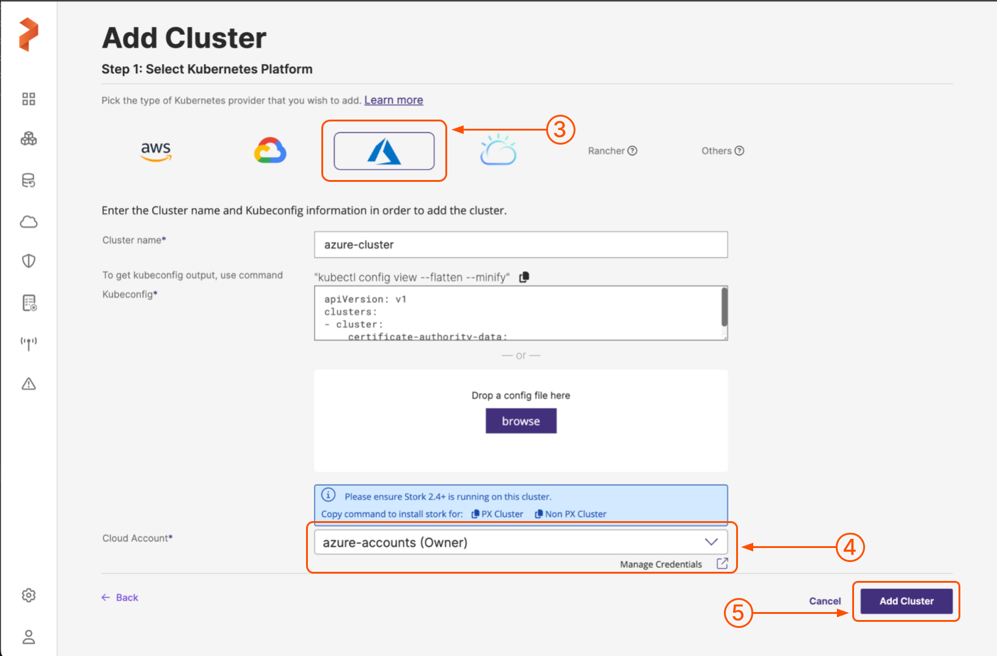
Task: Select the AWS platform icon
Action: click(x=156, y=151)
